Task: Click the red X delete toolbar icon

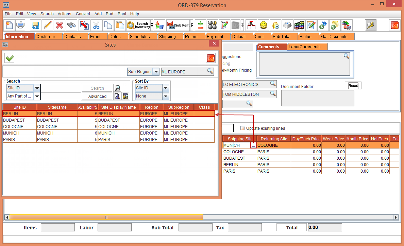Action: [x=60, y=25]
